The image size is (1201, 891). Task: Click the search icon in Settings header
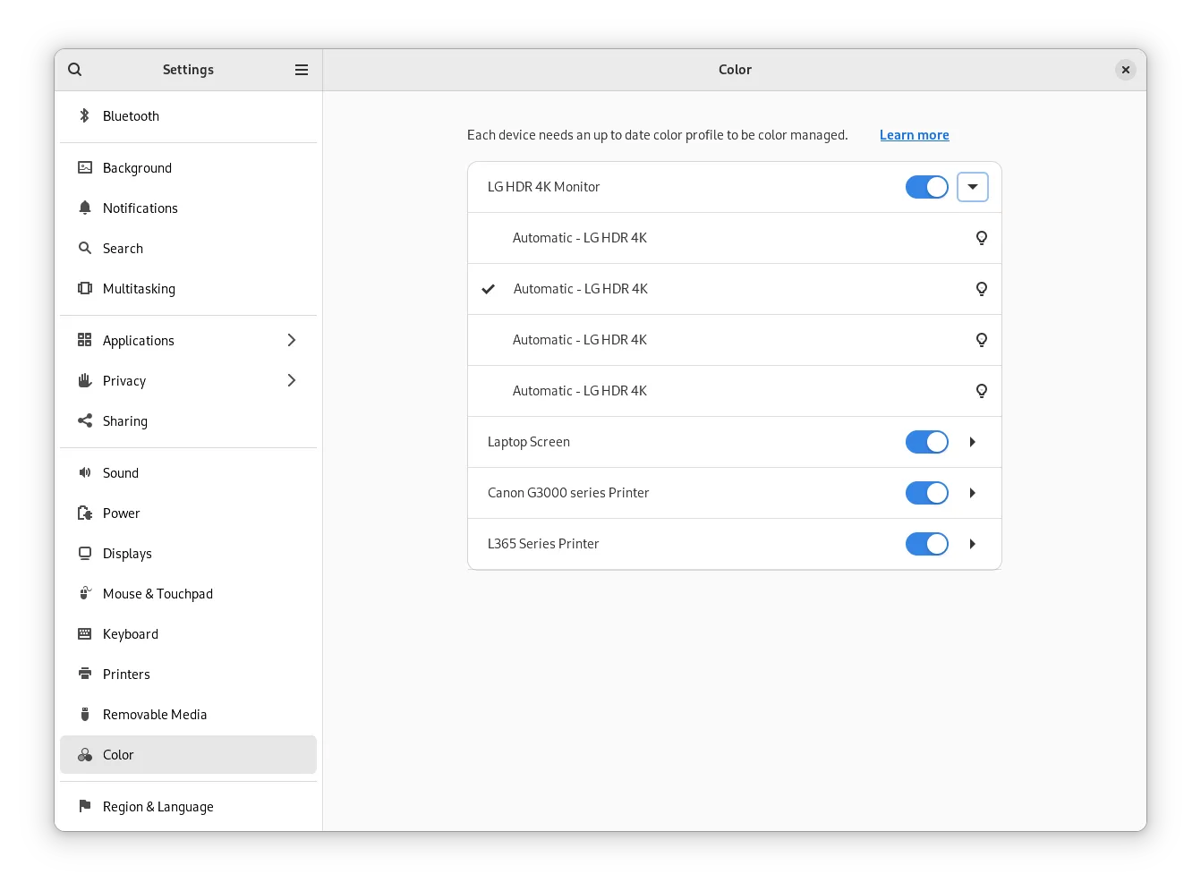(x=75, y=70)
